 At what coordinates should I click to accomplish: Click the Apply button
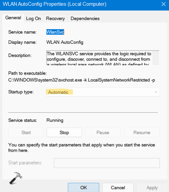152,188
